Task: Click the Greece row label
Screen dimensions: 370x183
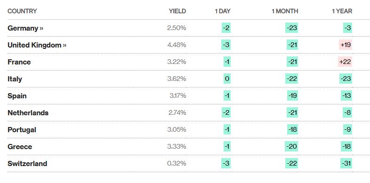Action: 20,147
